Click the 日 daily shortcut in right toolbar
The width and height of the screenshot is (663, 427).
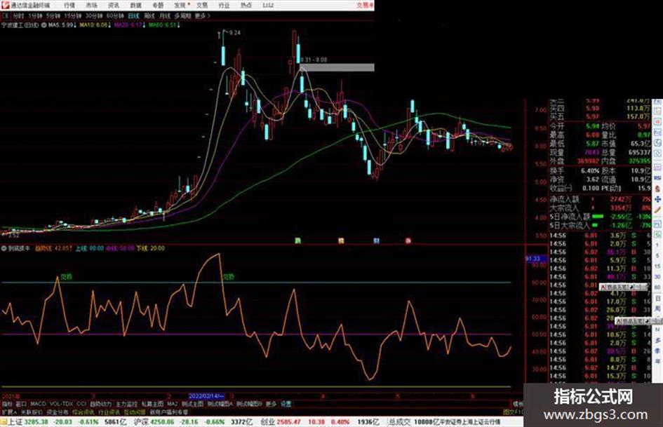(x=657, y=298)
